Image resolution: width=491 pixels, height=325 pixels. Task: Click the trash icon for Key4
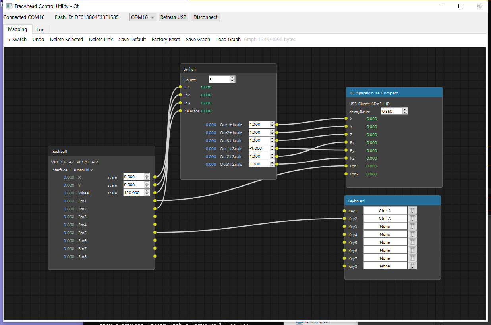(x=412, y=234)
